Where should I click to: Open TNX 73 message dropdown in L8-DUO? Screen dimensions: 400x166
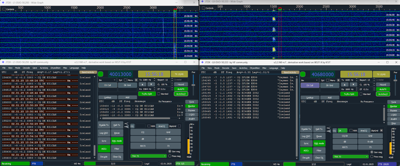[x=350, y=157]
